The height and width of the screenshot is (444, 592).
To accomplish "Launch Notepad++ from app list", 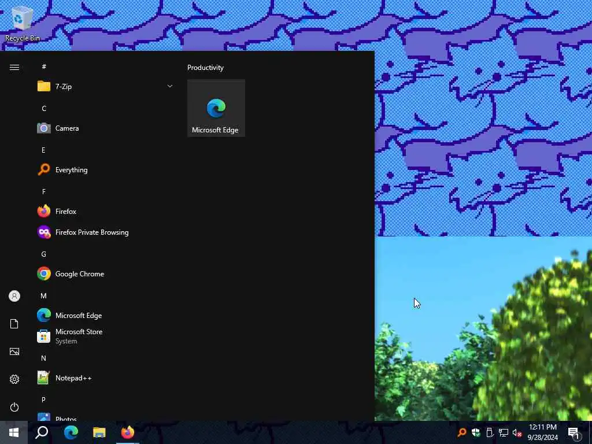I will [105, 378].
